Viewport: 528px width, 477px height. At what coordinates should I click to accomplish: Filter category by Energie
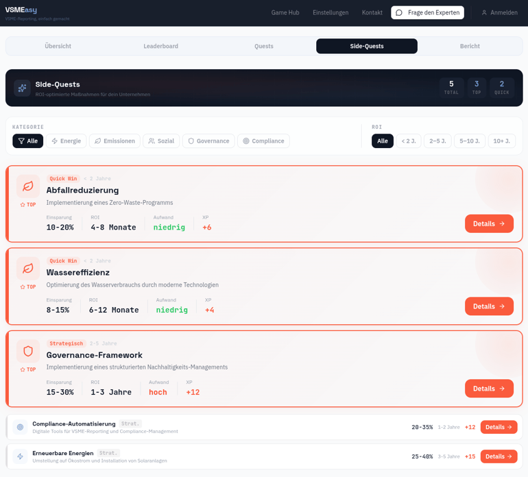point(67,141)
